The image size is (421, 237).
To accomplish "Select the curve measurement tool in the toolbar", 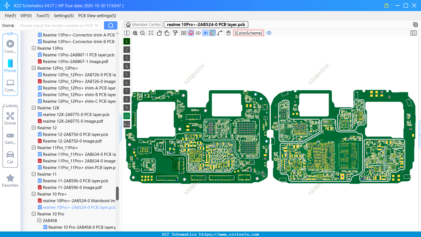I will [x=219, y=33].
